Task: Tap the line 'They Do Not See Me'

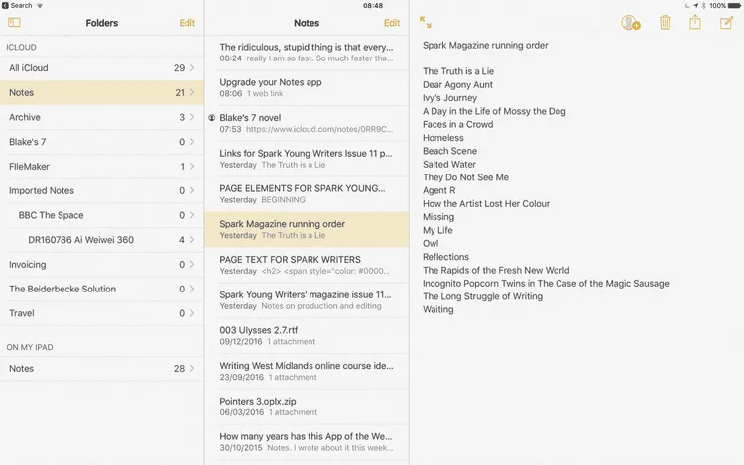Action: (465, 177)
